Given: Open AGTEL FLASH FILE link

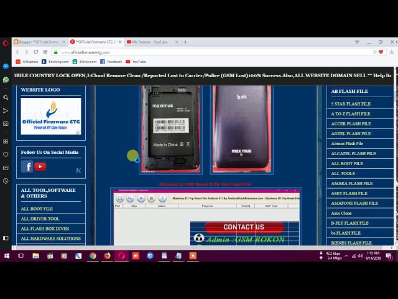Looking at the screenshot, I should 351,133.
